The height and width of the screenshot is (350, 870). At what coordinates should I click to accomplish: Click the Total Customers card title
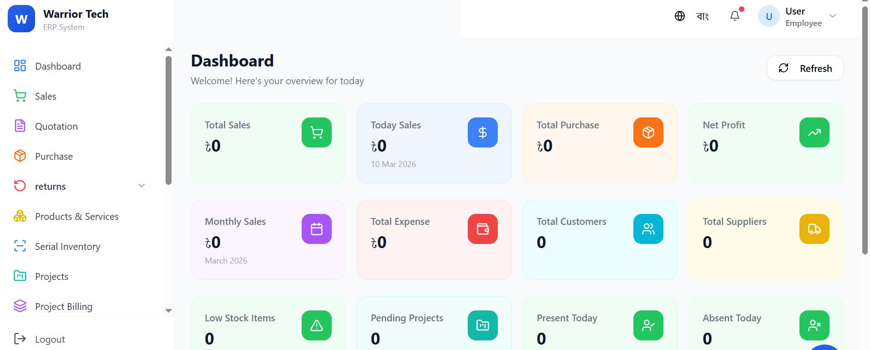point(572,222)
